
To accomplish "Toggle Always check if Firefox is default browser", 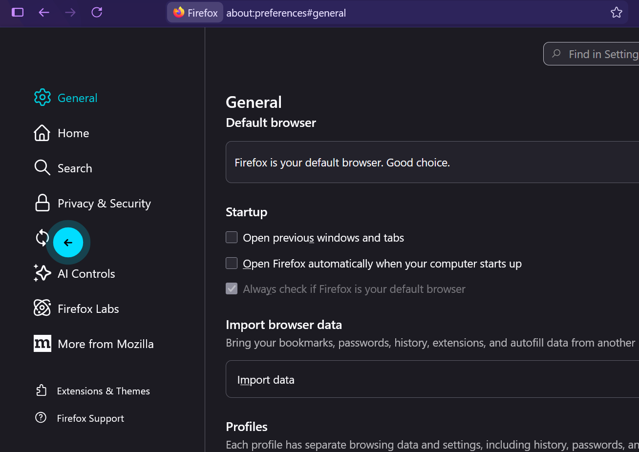I will click(x=232, y=289).
